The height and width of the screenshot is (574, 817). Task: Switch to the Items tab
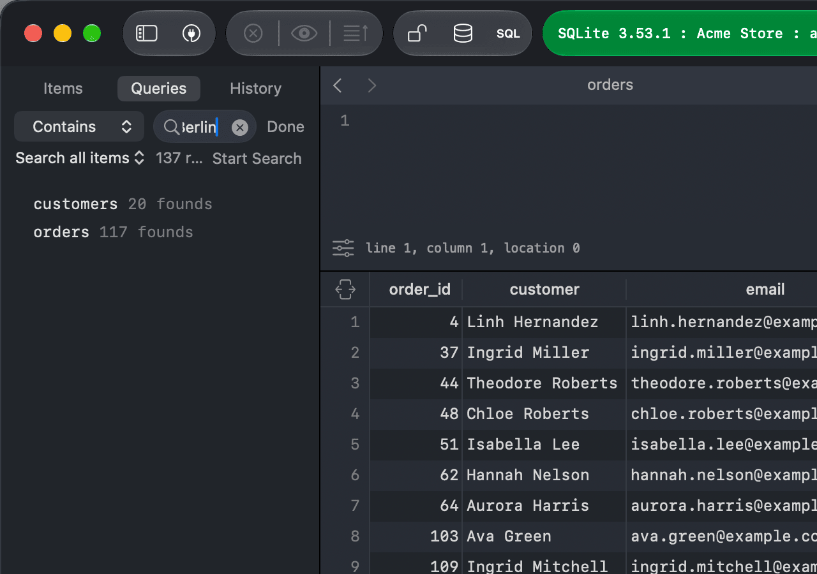click(63, 89)
